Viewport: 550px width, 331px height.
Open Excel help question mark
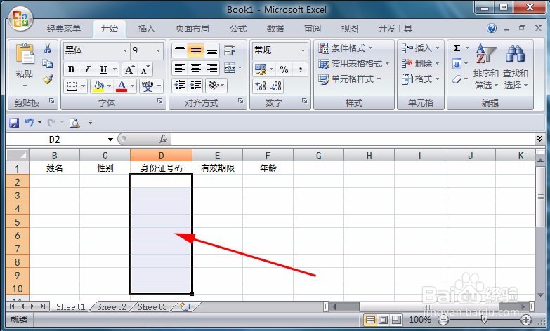tap(492, 28)
